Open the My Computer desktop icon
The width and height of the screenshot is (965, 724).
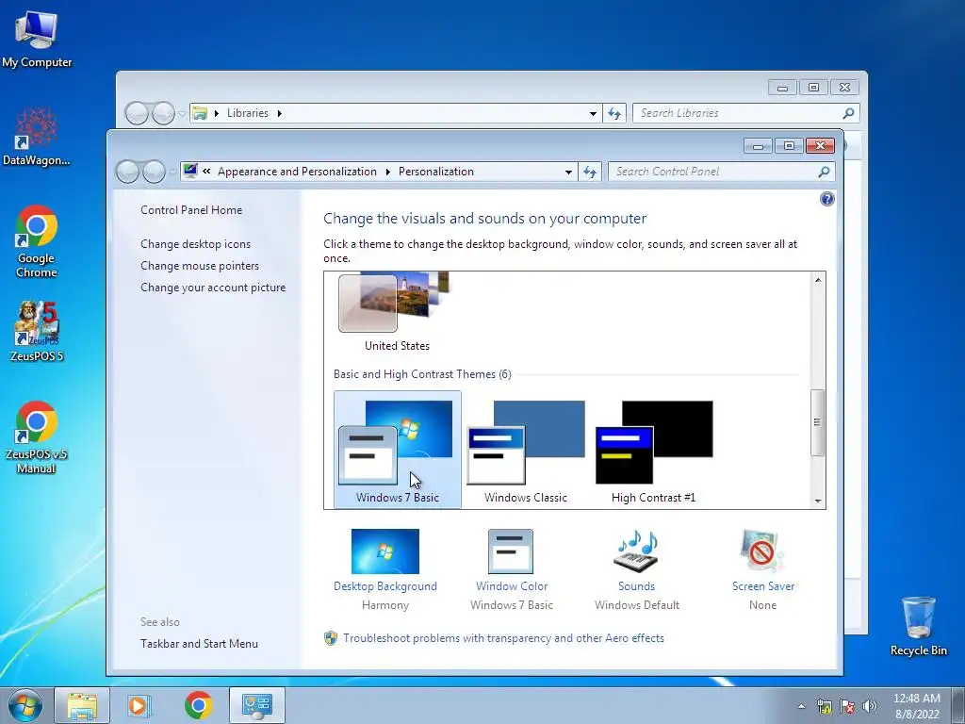pos(37,39)
